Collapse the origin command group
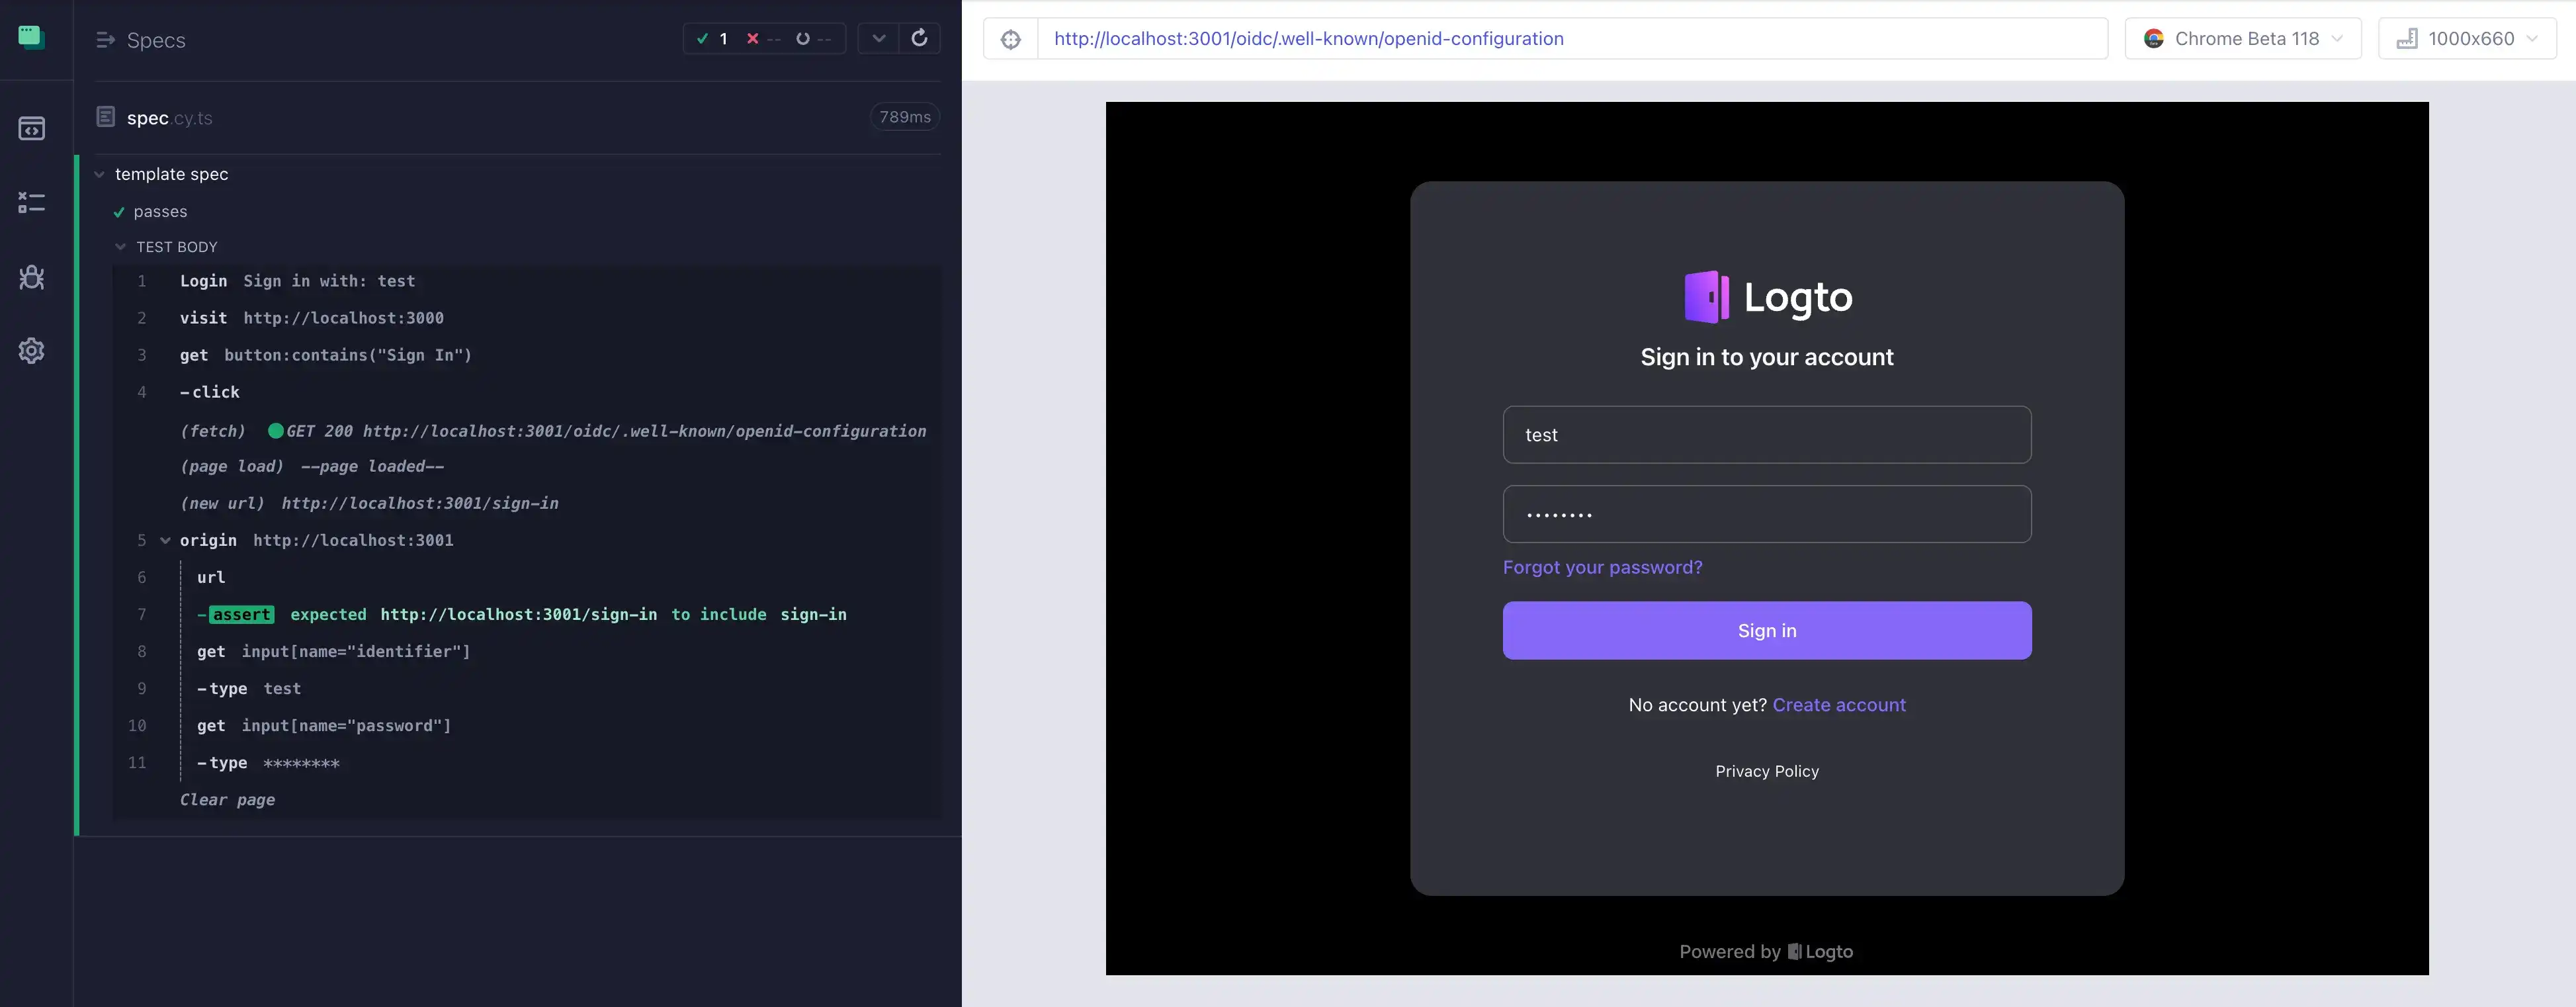Screen dimensions: 2576x1007 (165, 540)
